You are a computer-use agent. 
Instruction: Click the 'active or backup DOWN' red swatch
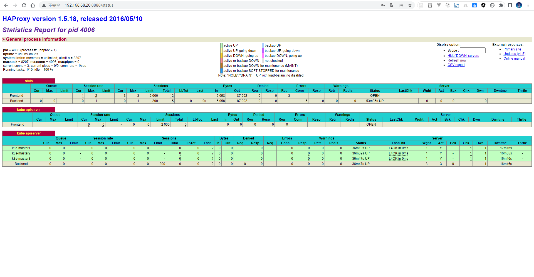click(x=221, y=61)
